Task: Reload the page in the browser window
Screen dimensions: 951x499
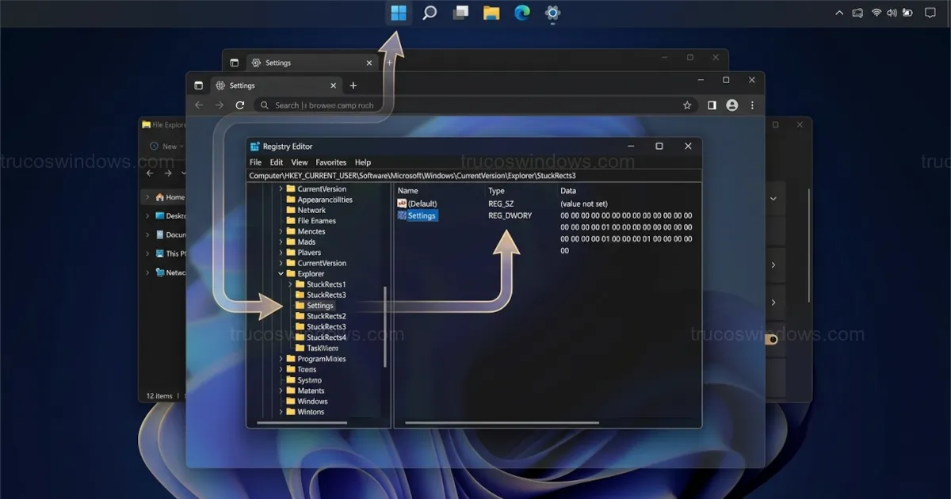Action: (240, 105)
